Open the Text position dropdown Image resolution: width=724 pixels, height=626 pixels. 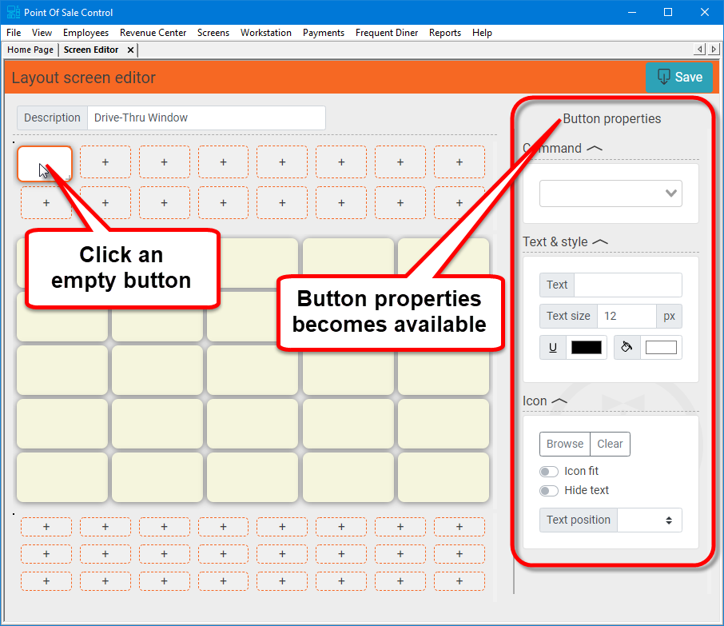tap(650, 520)
